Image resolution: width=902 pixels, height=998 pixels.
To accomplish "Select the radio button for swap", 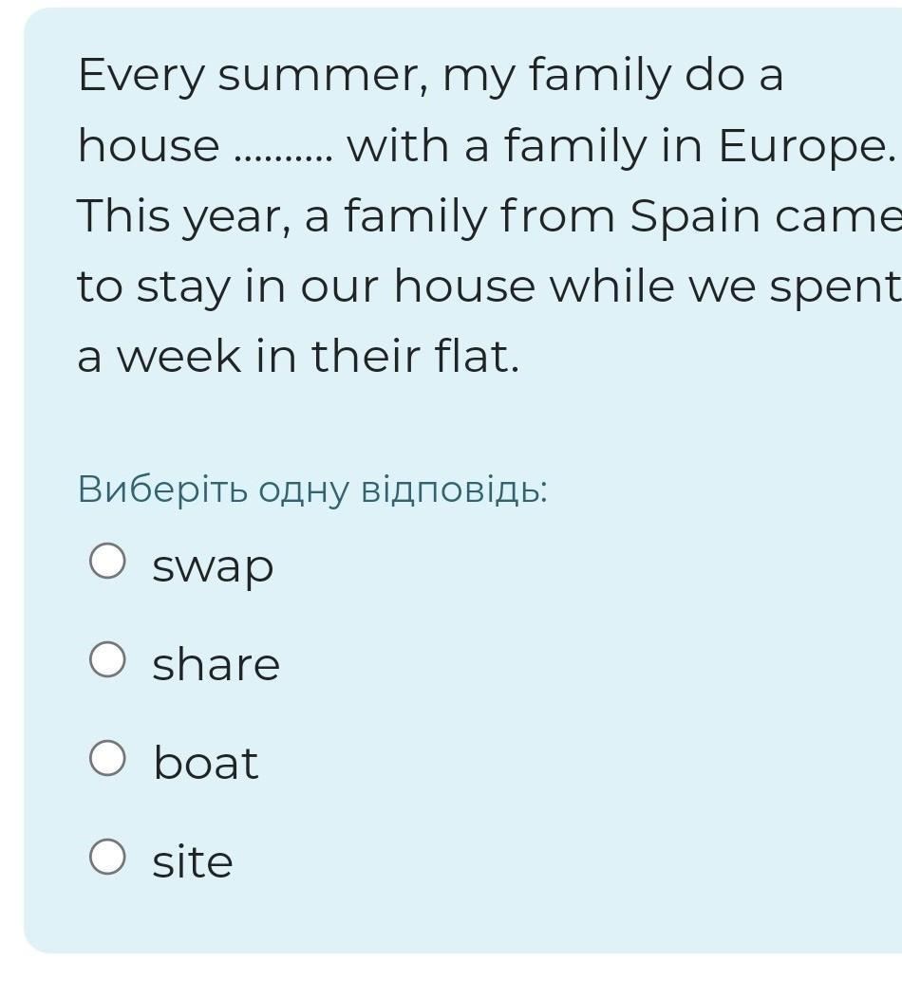I will tap(107, 561).
